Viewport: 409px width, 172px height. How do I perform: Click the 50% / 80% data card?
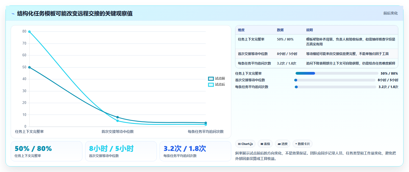click(x=46, y=151)
